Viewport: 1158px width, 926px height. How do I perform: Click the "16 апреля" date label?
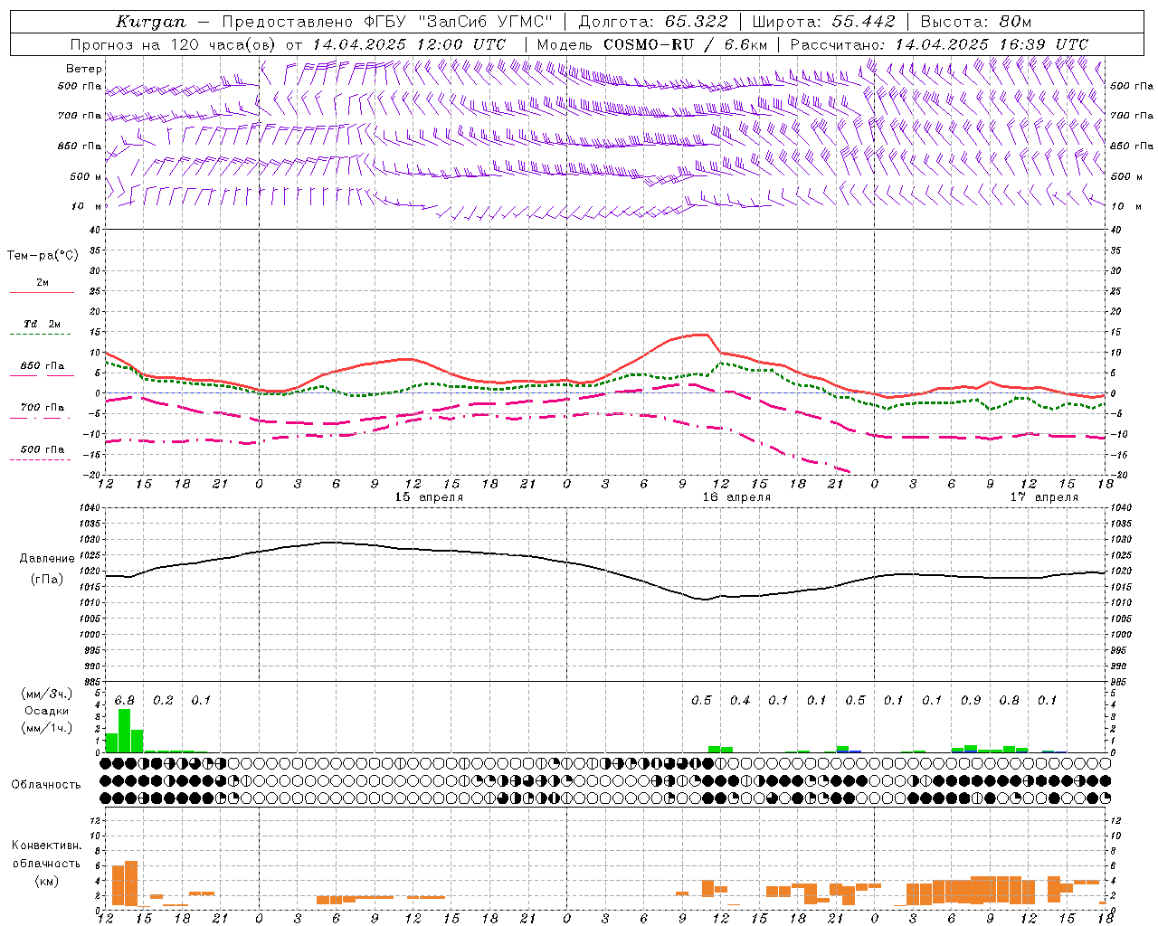pos(736,497)
